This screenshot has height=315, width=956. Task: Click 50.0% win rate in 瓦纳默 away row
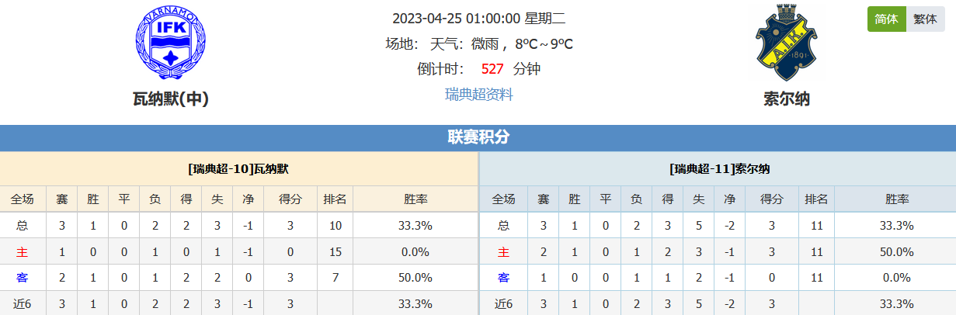[x=416, y=278]
